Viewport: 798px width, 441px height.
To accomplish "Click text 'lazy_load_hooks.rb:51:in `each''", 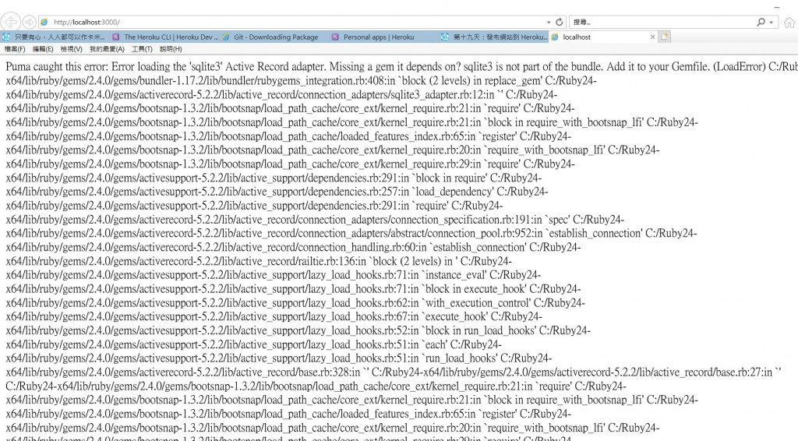I will click(376, 344).
